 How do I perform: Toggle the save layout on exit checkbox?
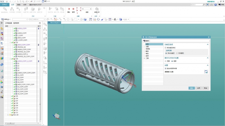point(166,69)
